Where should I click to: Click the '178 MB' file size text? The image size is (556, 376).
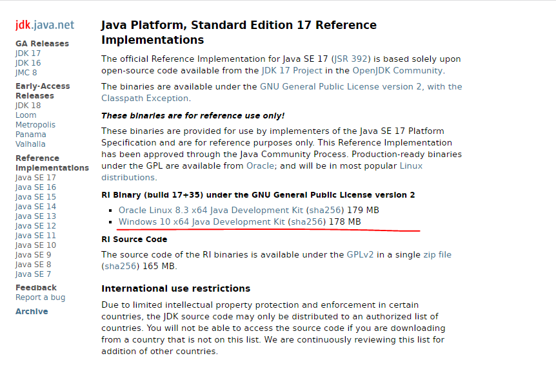pos(344,222)
